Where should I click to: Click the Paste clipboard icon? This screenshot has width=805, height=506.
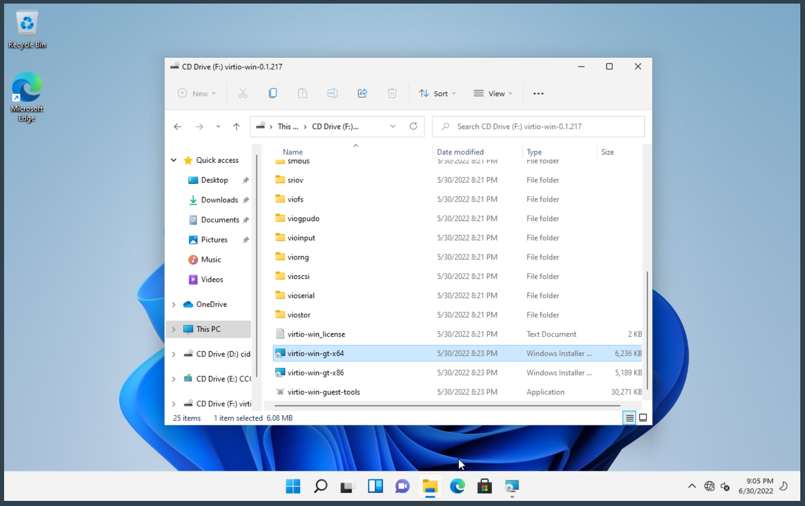coord(302,93)
